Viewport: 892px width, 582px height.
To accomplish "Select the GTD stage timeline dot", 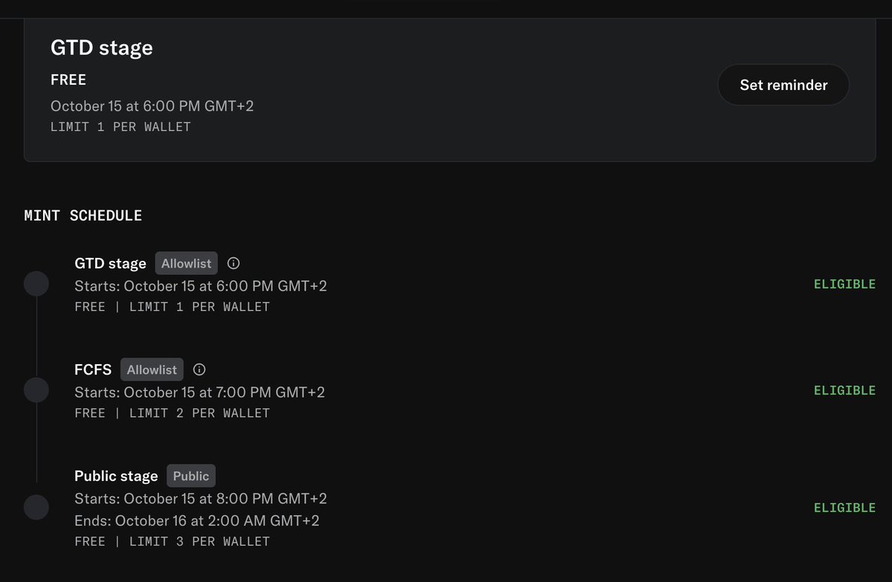I will click(36, 284).
